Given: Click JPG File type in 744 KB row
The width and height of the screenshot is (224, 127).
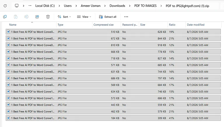Looking at the screenshot, I should pyautogui.click(x=62, y=72).
